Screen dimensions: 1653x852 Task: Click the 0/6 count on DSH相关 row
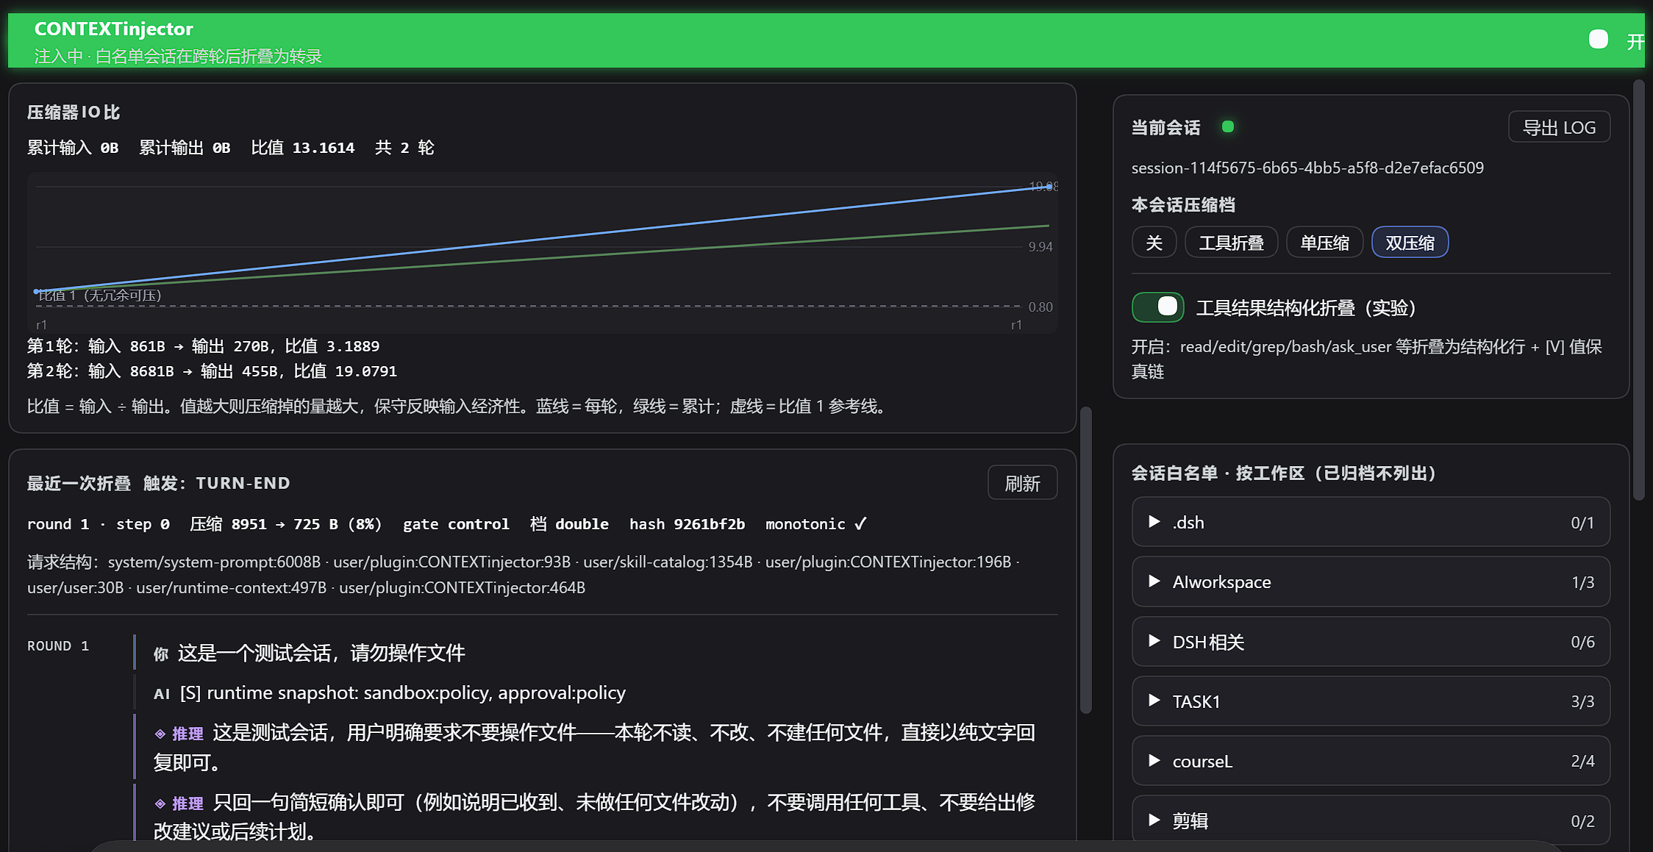1582,642
